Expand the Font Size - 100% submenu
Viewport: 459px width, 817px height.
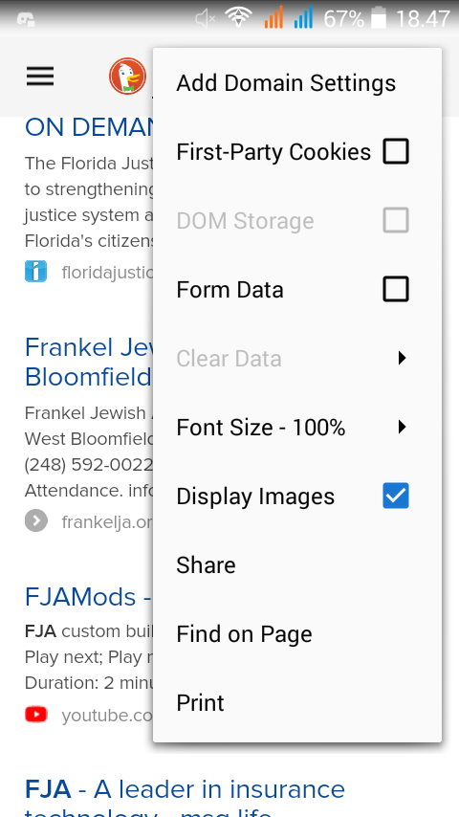pyautogui.click(x=297, y=428)
